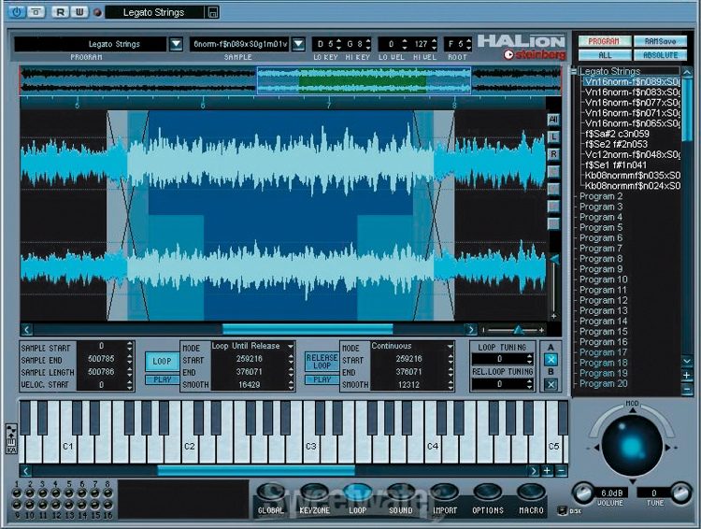Click the bypass button beside power
The height and width of the screenshot is (529, 701).
pyautogui.click(x=36, y=12)
